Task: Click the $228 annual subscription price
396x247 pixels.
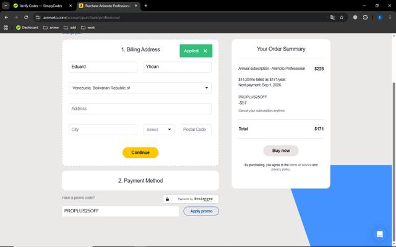Action: pyautogui.click(x=319, y=69)
